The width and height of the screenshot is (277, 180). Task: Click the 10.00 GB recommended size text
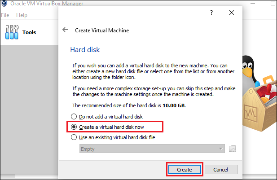coord(174,105)
